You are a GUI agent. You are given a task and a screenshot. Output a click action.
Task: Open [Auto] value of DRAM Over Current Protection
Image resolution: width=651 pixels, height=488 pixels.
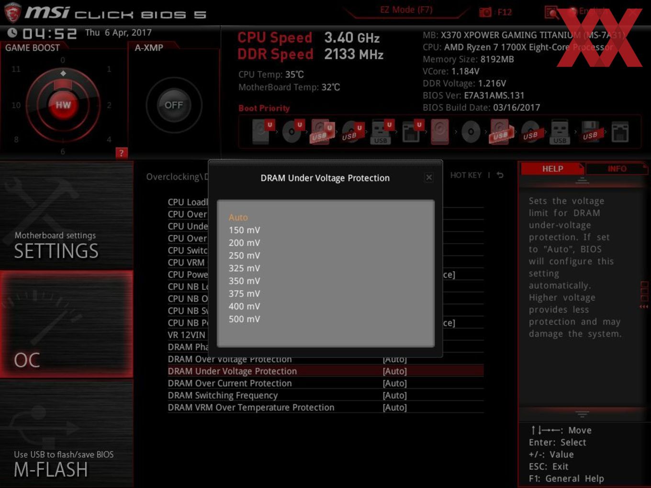[x=395, y=383]
